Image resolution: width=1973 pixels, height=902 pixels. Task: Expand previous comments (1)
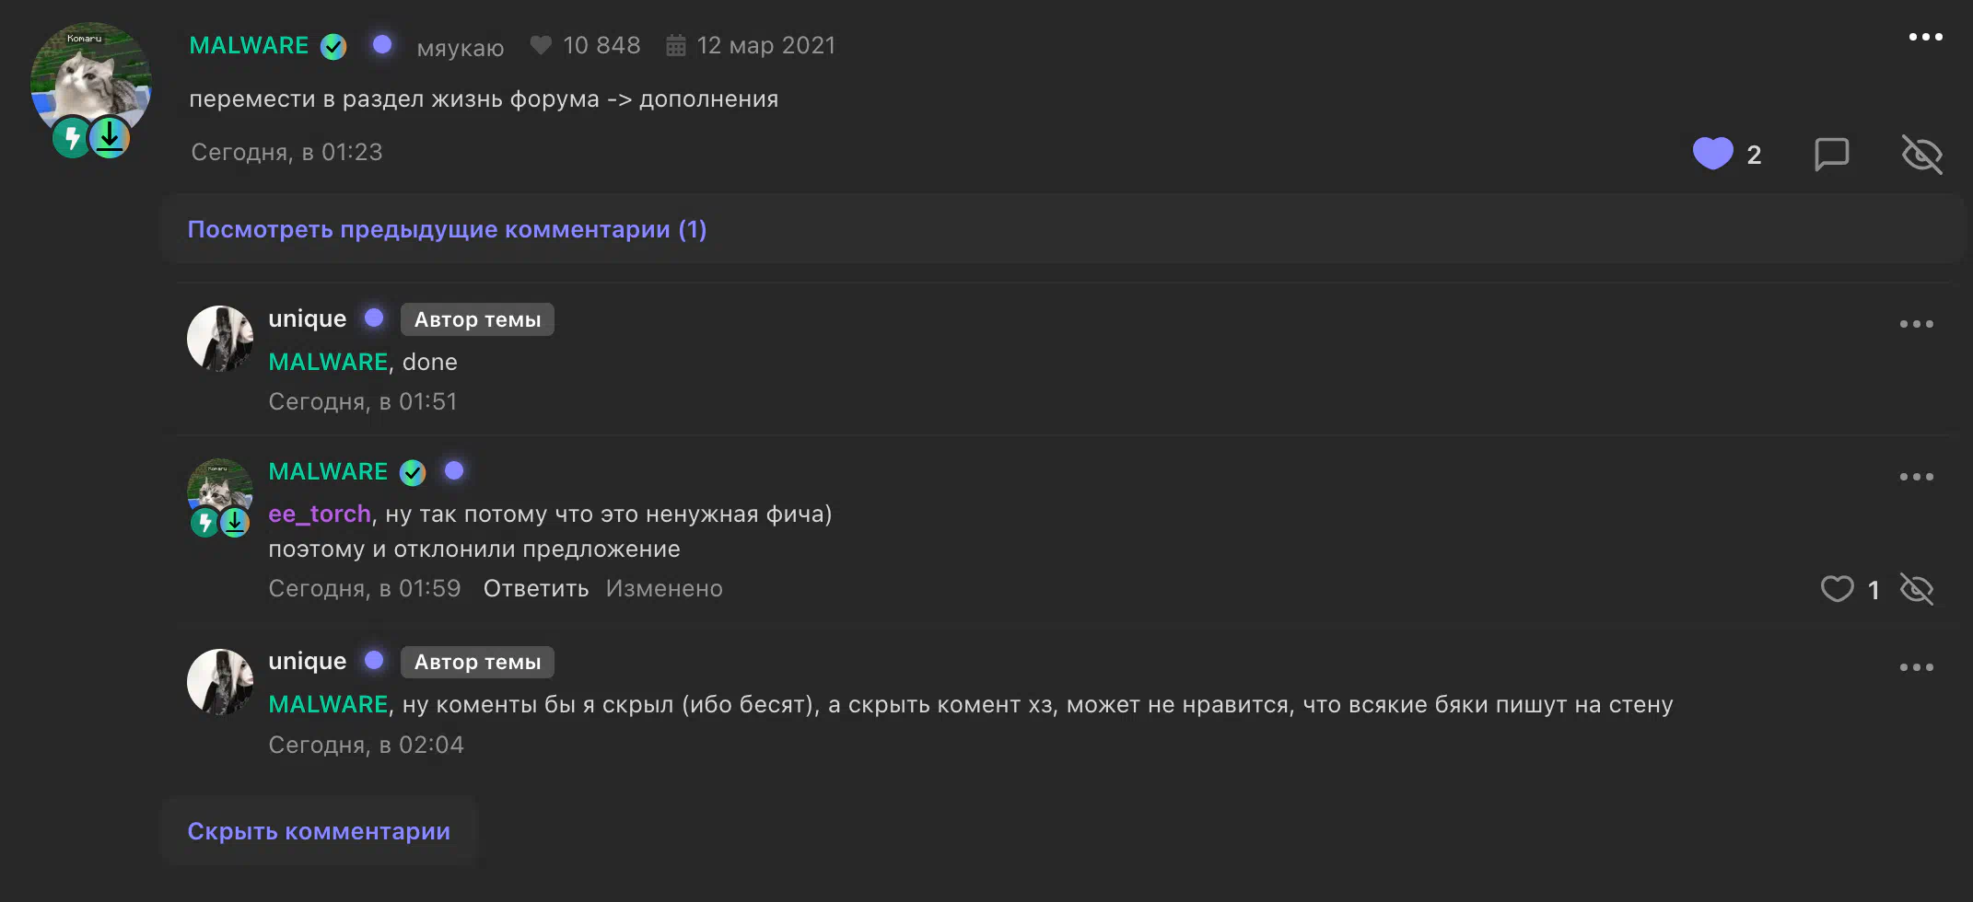447,229
